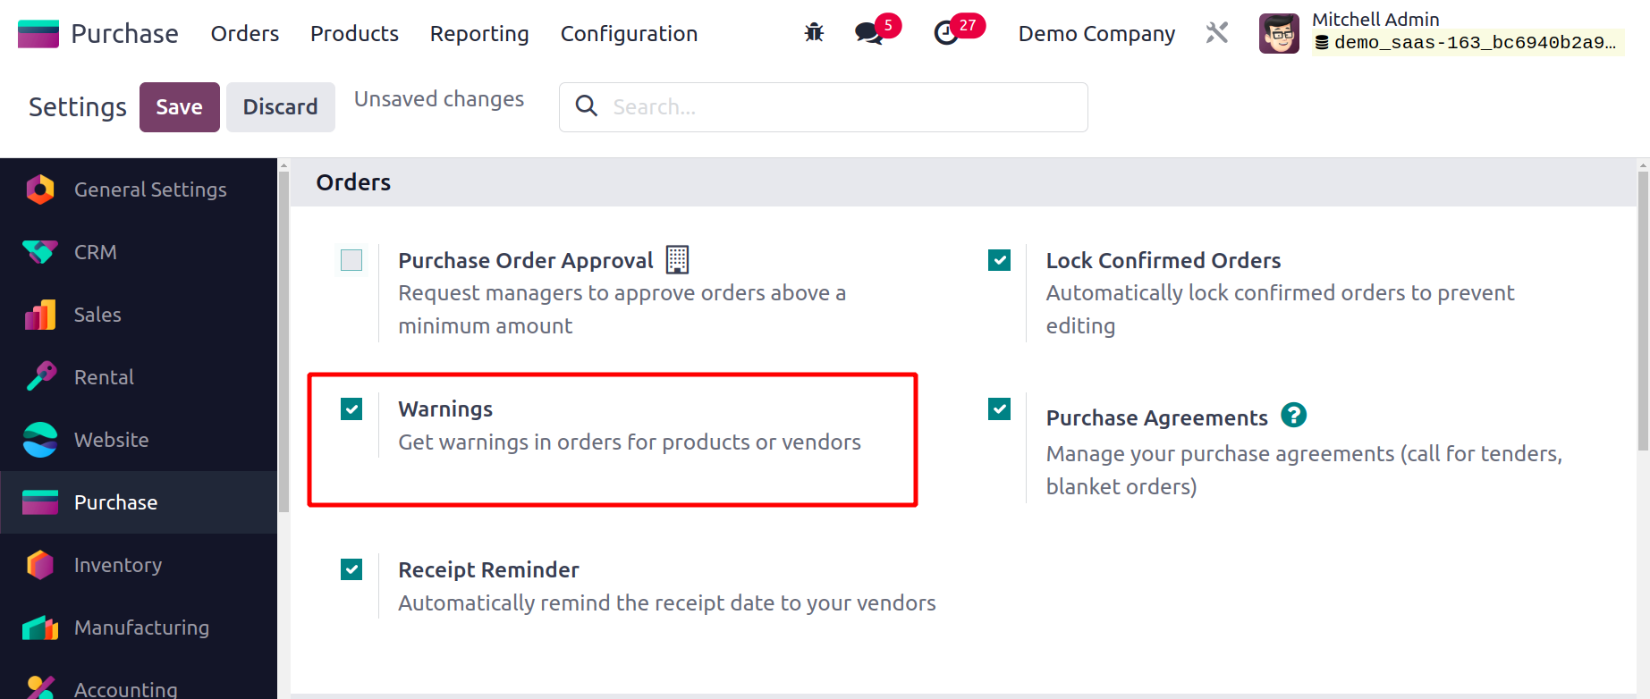Save the settings changes
1650x699 pixels.
[179, 107]
